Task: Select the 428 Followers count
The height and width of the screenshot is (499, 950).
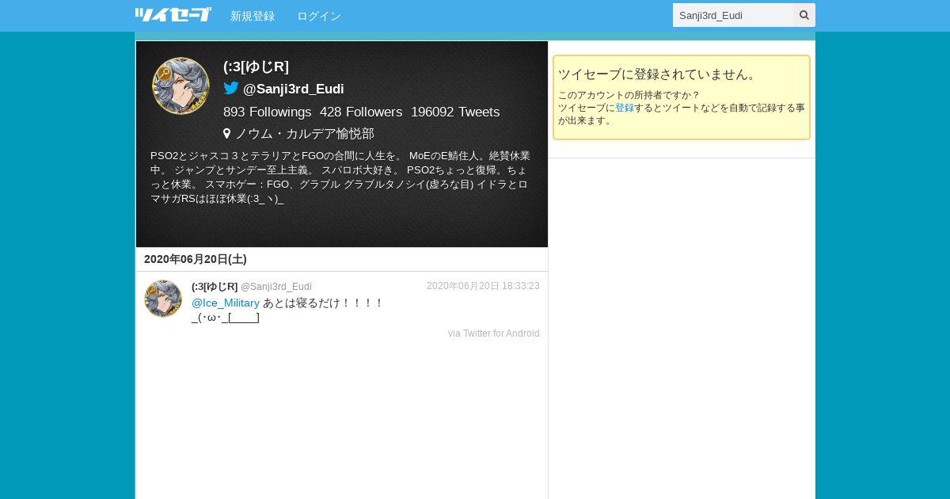Action: point(361,112)
